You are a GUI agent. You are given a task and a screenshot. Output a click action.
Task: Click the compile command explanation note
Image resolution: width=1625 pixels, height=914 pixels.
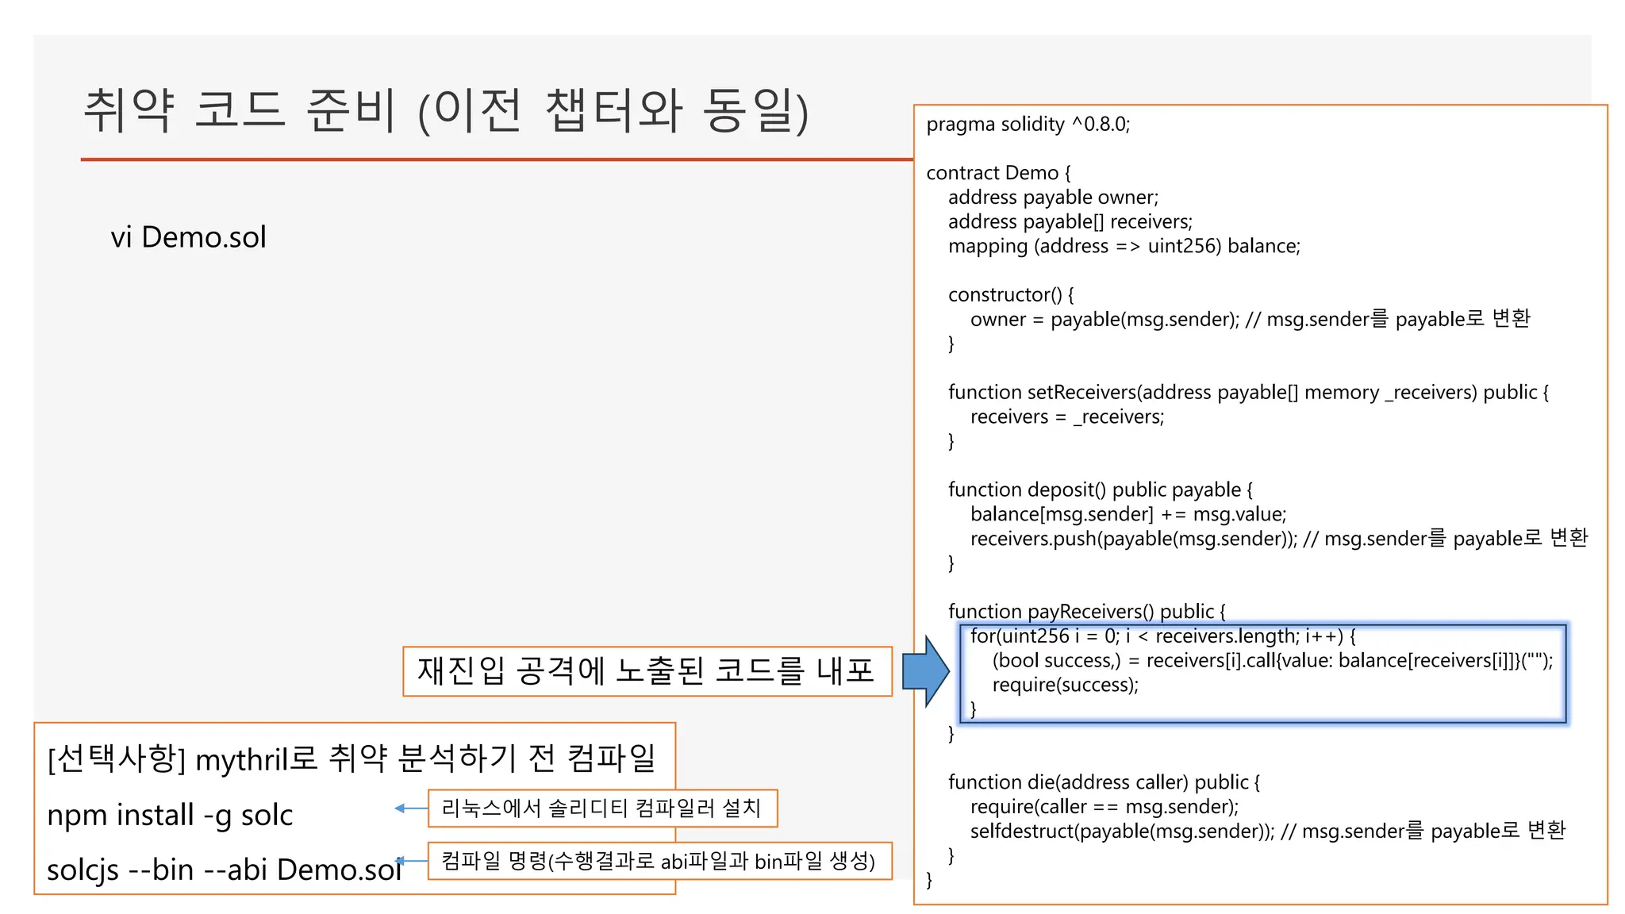tap(659, 861)
